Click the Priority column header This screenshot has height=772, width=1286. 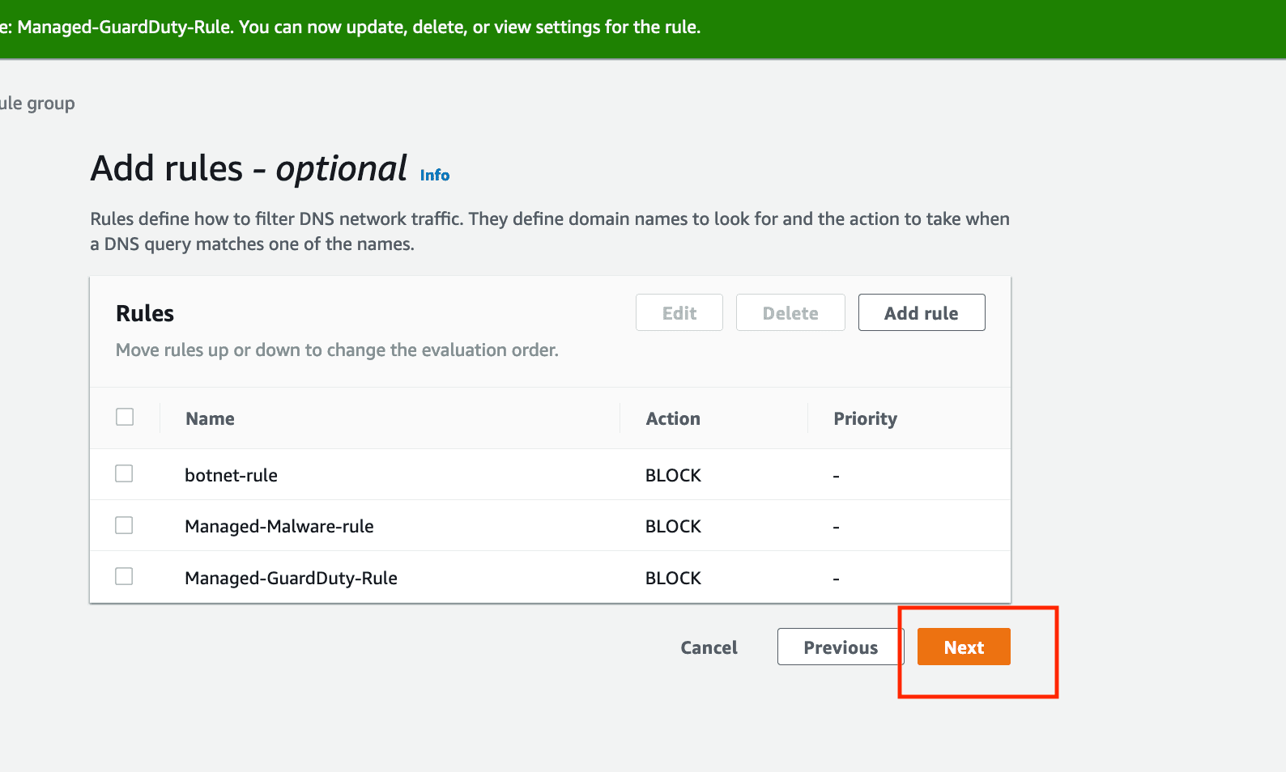pyautogui.click(x=866, y=418)
